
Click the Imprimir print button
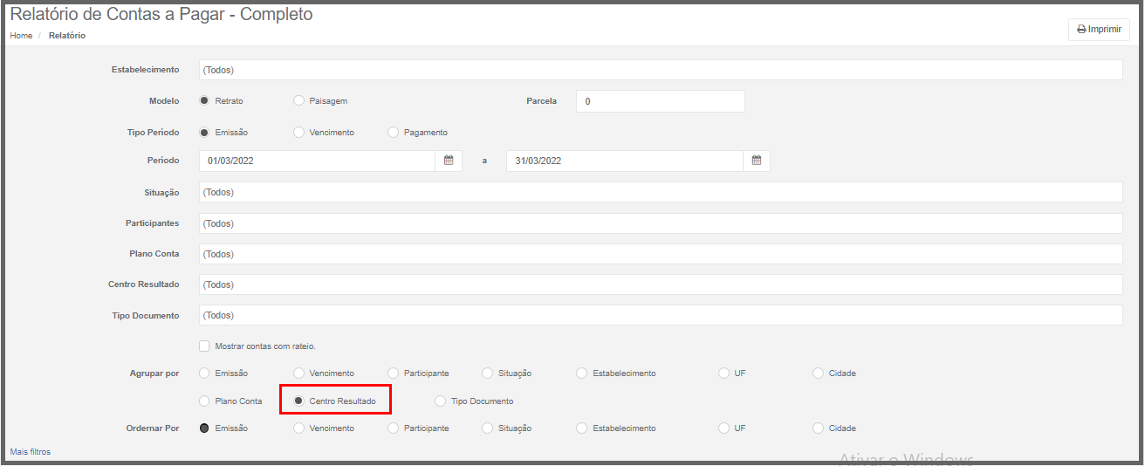point(1099,29)
